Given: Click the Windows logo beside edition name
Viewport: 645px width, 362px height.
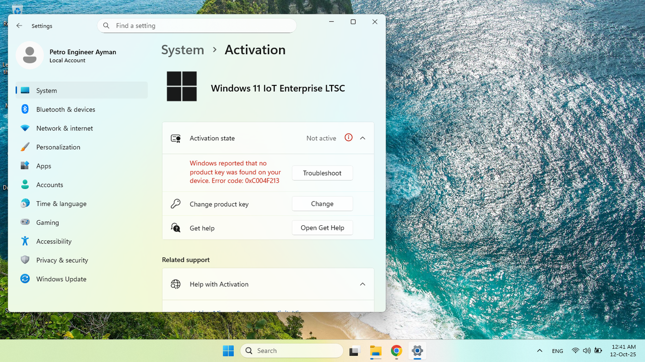Looking at the screenshot, I should click(x=182, y=86).
